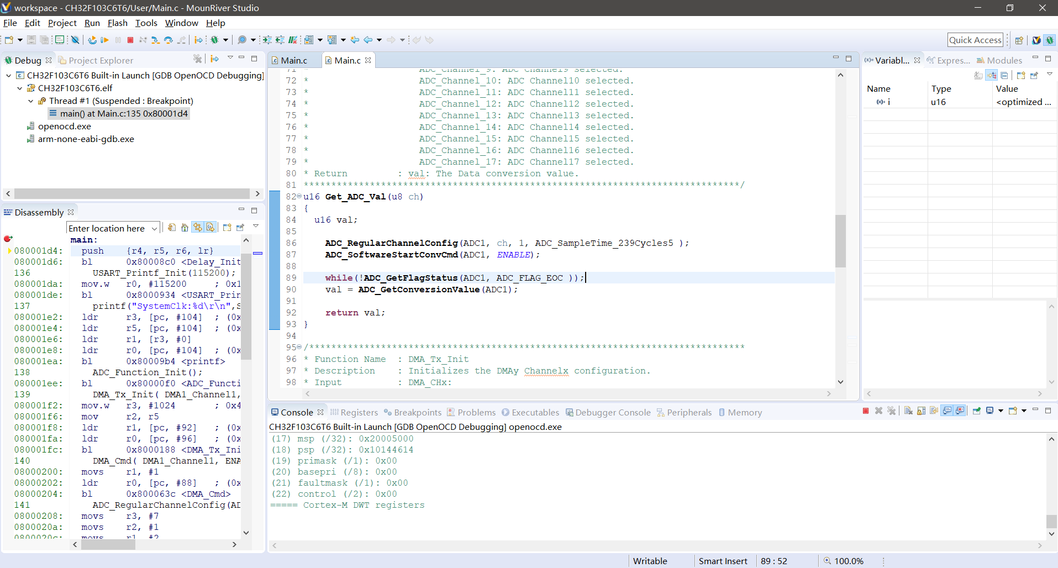Switch to the Breakpoints tab
Image resolution: width=1058 pixels, height=568 pixels.
tap(417, 412)
